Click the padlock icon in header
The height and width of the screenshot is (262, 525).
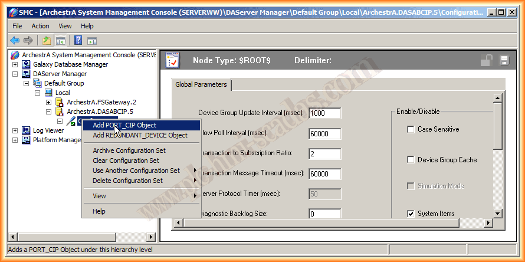pos(487,60)
